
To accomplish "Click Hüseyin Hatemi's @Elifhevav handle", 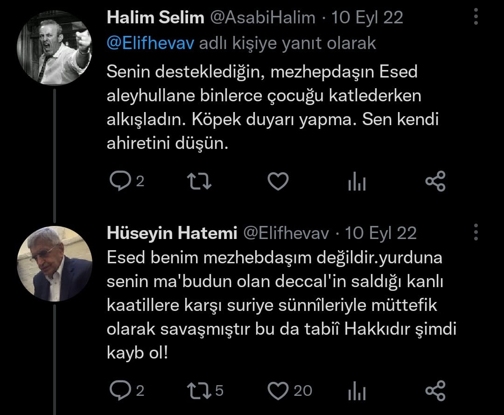I will click(x=287, y=232).
